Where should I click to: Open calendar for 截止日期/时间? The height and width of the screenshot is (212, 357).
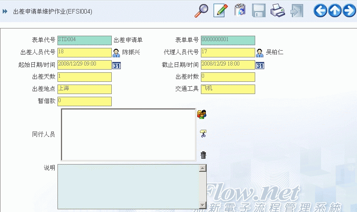[260, 66]
